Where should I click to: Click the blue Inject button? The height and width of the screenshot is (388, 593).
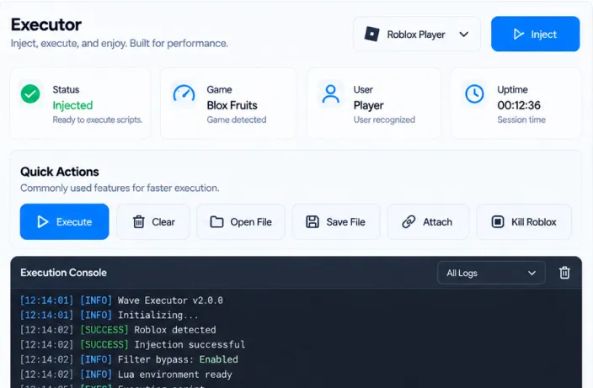point(535,34)
